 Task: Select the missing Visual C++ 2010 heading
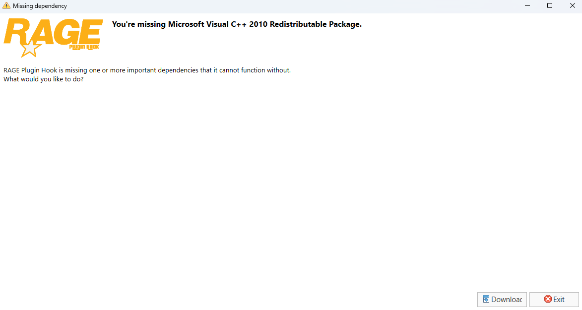[x=237, y=24]
